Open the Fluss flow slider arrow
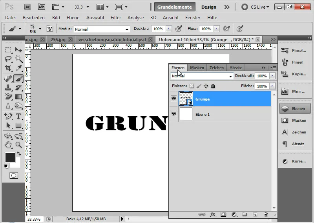The image size is (314, 223). (x=216, y=29)
